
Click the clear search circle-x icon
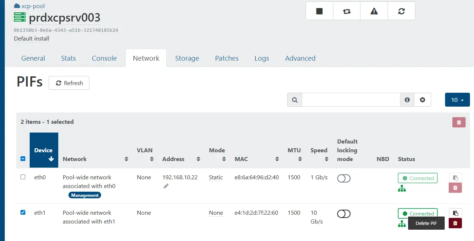tap(423, 99)
